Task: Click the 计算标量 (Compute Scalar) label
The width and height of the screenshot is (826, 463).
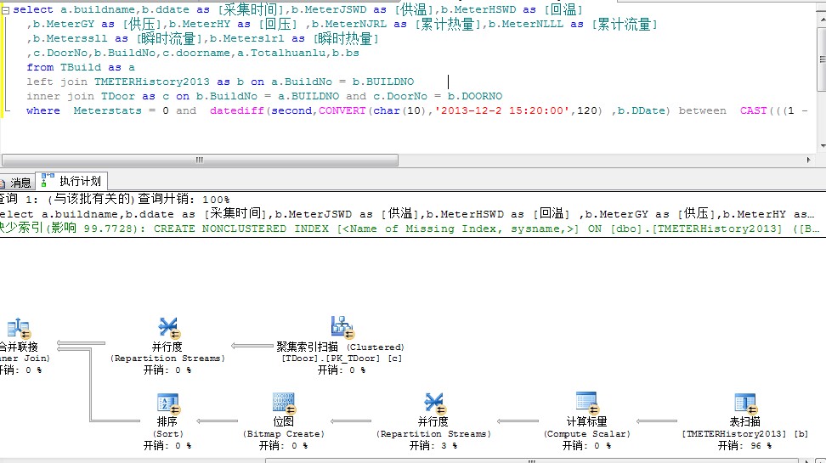Action: [x=587, y=427]
